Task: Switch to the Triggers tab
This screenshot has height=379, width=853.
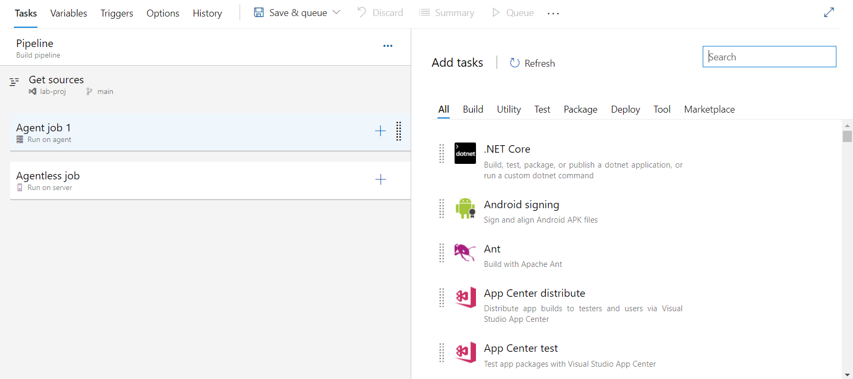Action: pyautogui.click(x=117, y=13)
